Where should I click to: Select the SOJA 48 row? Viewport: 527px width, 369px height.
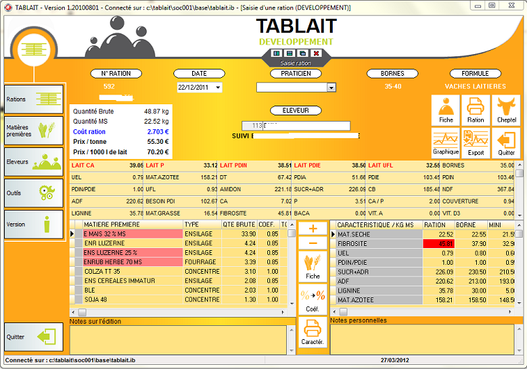pyautogui.click(x=178, y=300)
